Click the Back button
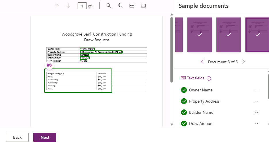The width and height of the screenshot is (269, 143). tap(17, 137)
